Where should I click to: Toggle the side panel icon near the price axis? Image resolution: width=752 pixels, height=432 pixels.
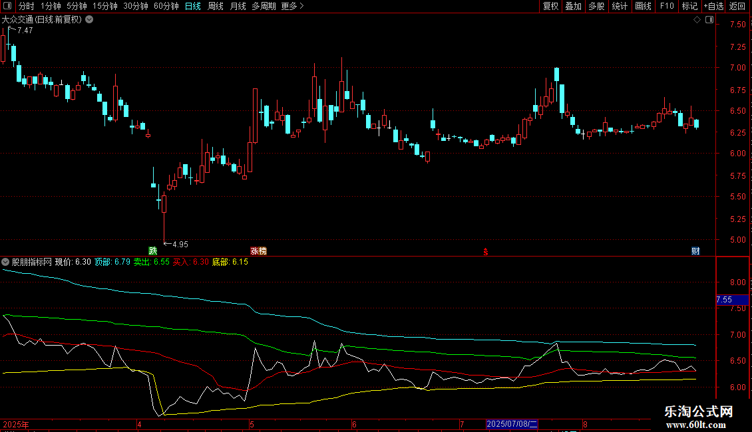pos(709,20)
